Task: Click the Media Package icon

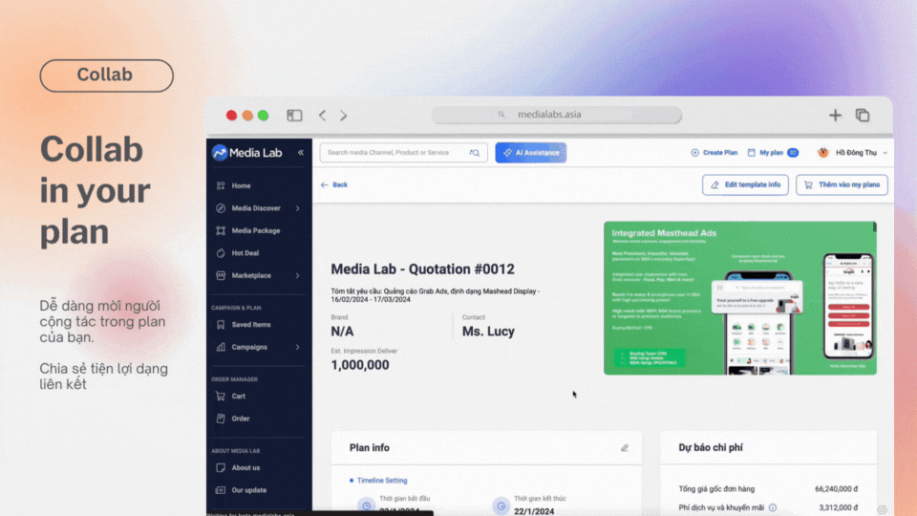Action: (x=221, y=230)
